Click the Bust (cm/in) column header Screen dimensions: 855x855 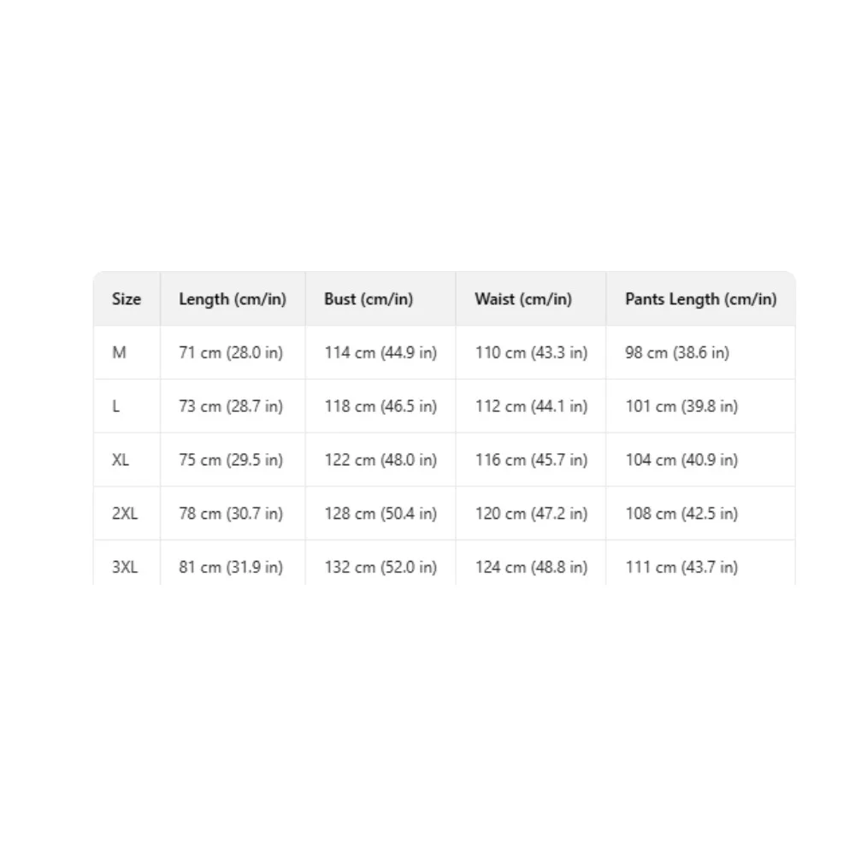pyautogui.click(x=369, y=298)
